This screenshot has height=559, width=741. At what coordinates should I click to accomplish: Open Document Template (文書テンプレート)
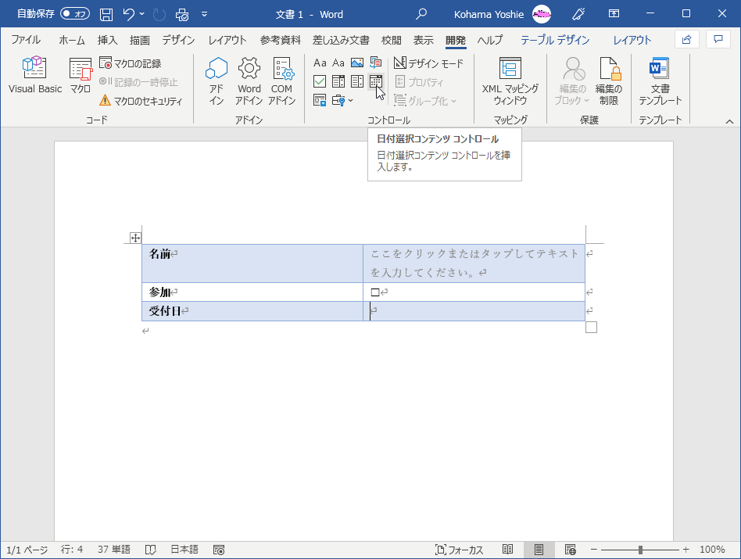[660, 81]
